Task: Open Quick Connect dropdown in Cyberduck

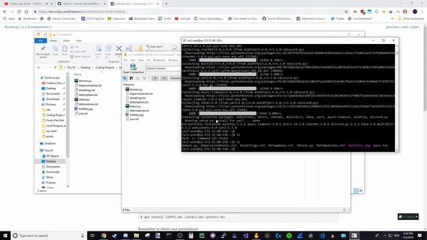Action: (163, 68)
